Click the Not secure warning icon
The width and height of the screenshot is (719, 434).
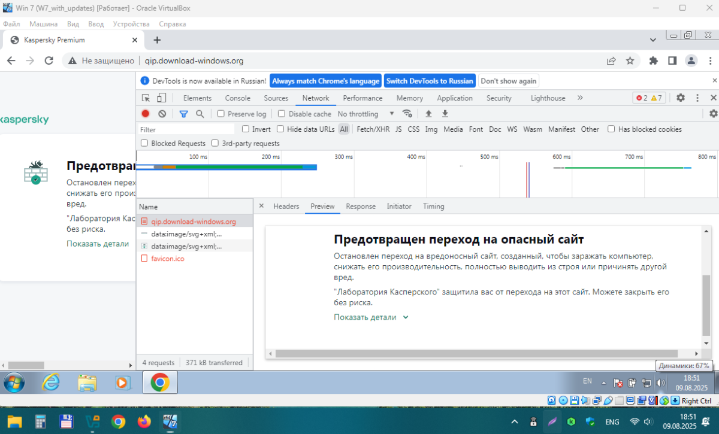pyautogui.click(x=72, y=60)
